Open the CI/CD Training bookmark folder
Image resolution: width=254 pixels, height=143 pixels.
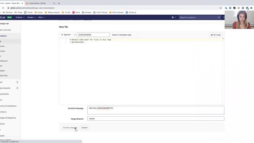(100, 12)
